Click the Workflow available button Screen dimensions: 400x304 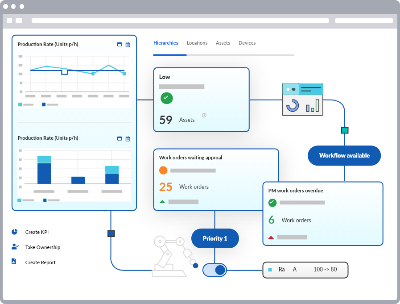(x=344, y=156)
